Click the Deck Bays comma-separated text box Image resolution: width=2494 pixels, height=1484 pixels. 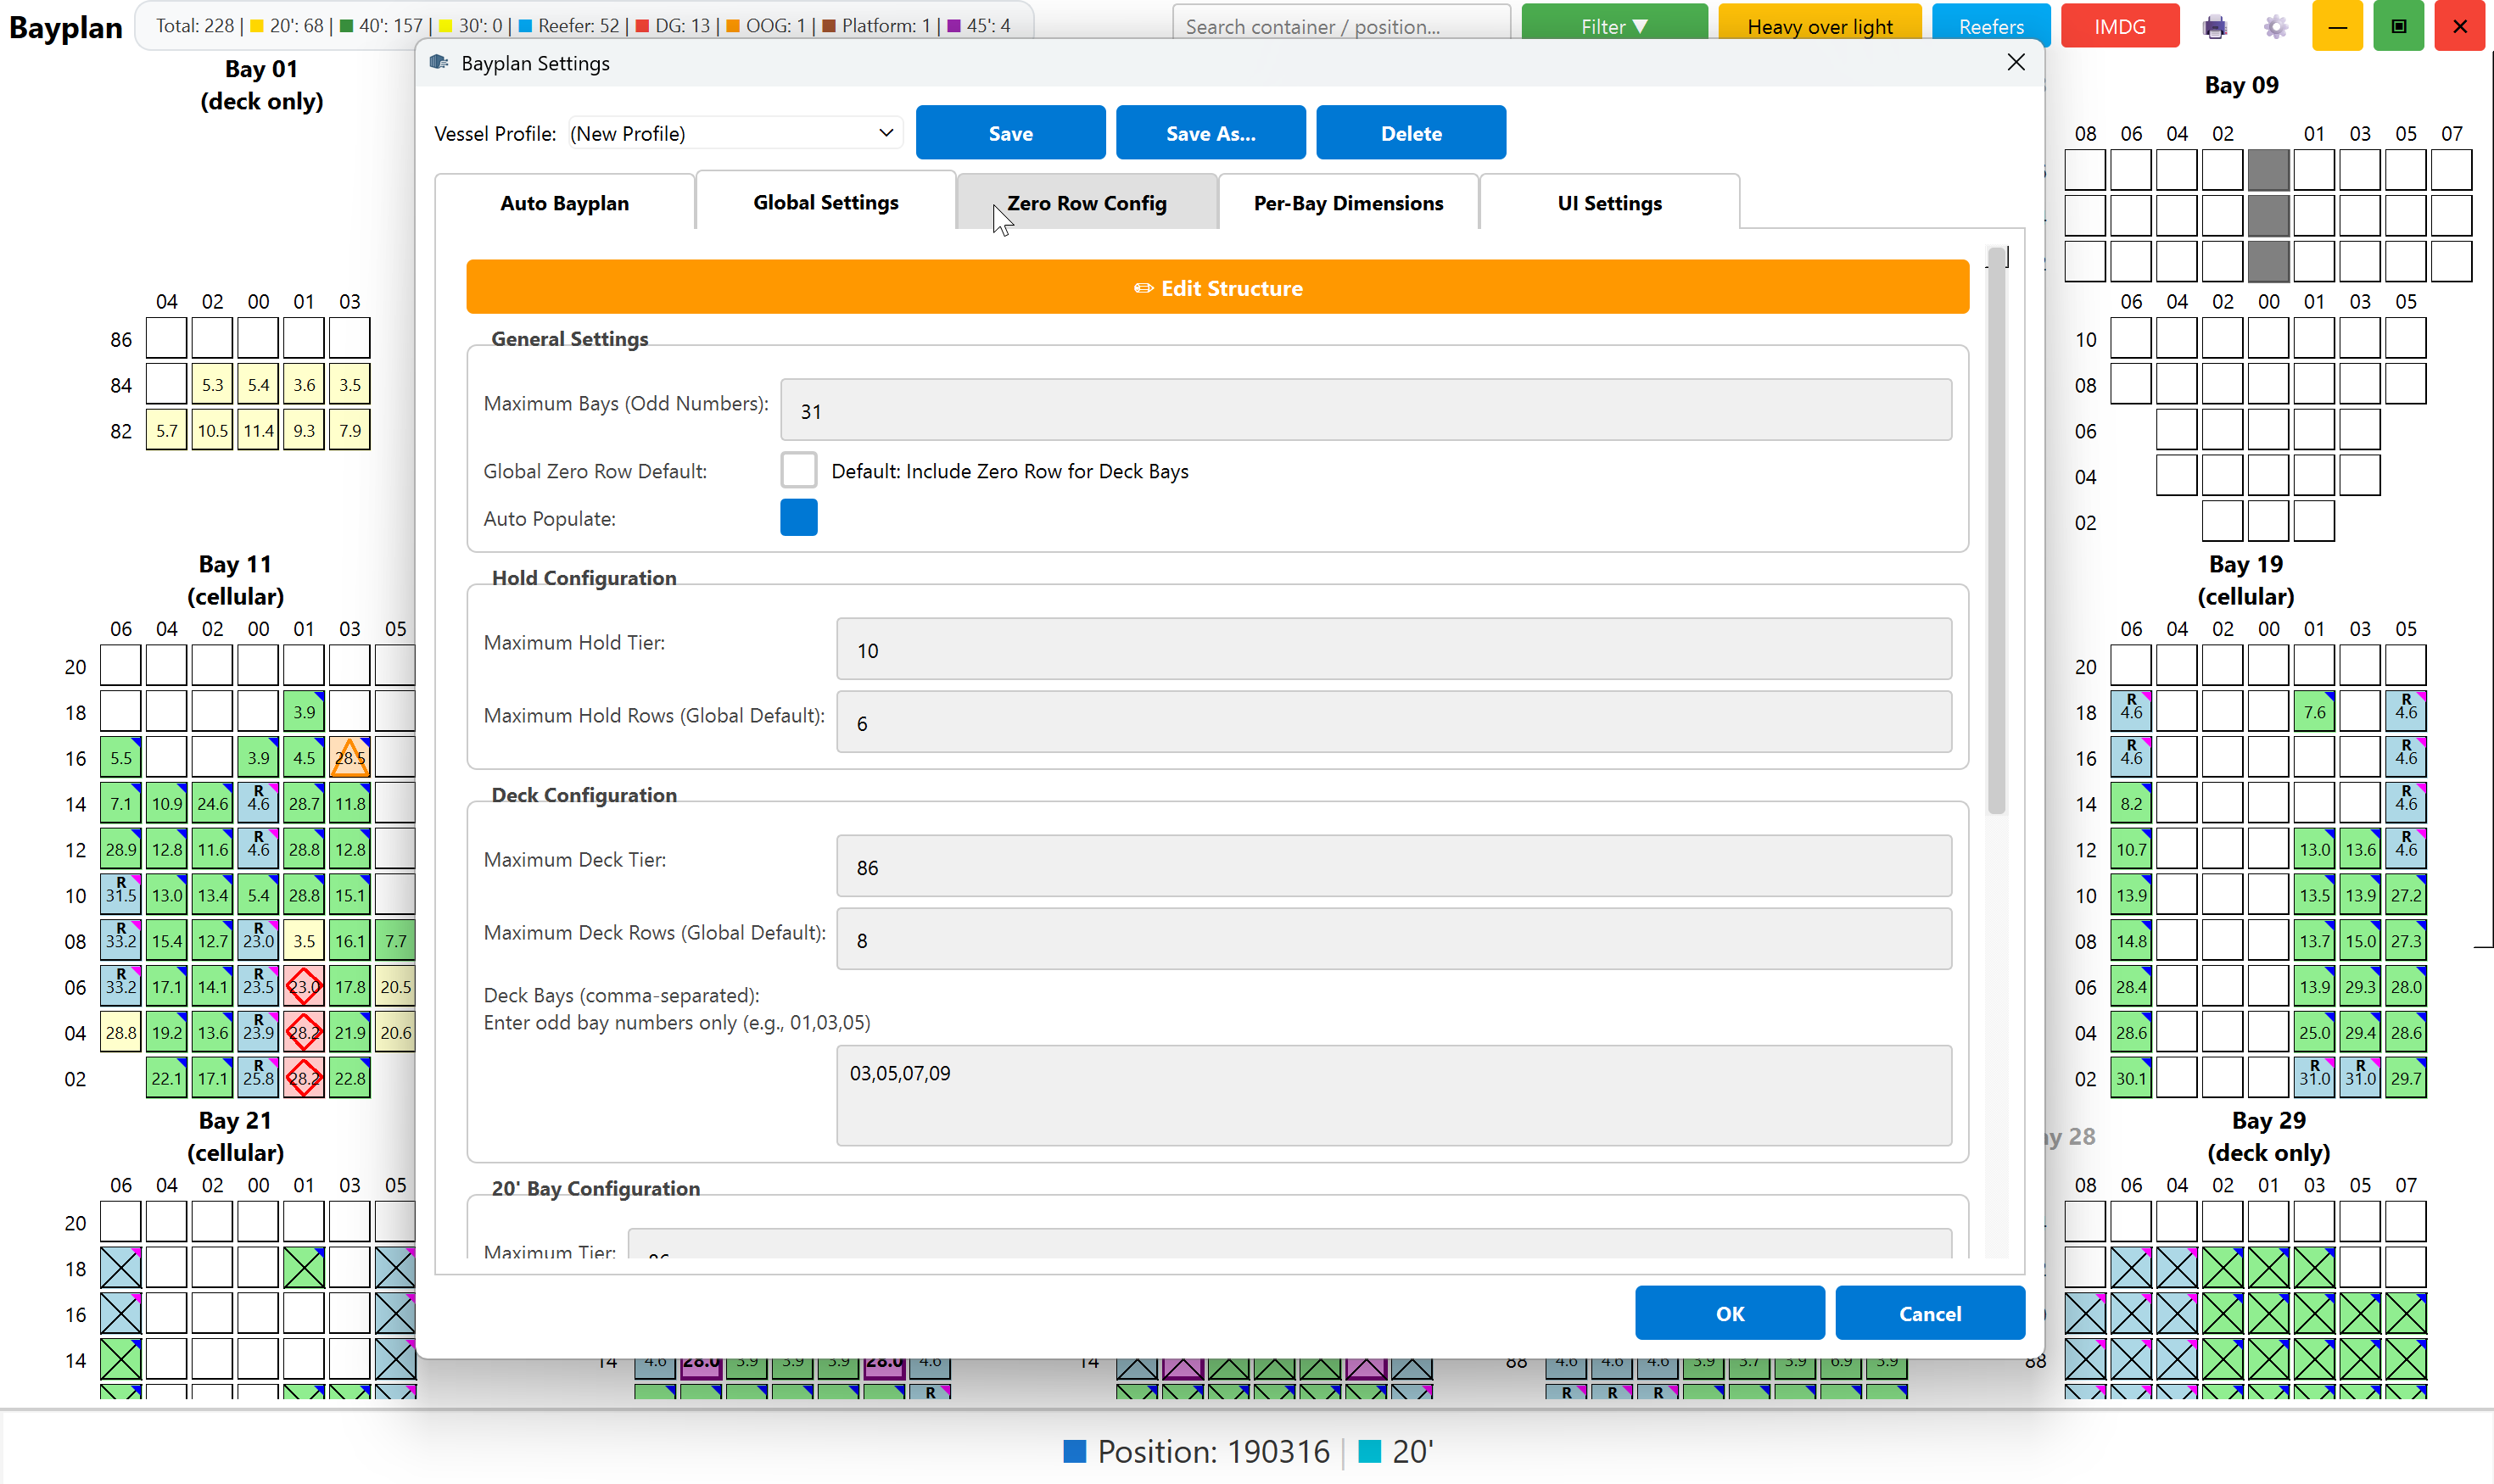[x=1394, y=1095]
